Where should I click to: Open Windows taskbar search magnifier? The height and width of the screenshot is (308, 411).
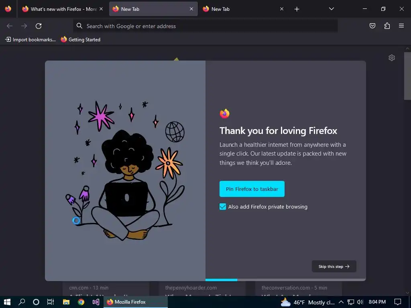[22, 302]
